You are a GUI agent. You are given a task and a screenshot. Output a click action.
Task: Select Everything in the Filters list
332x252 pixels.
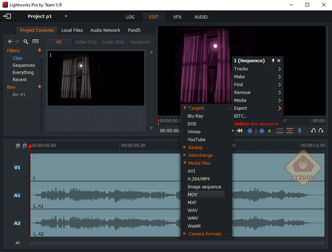pyautogui.click(x=23, y=73)
